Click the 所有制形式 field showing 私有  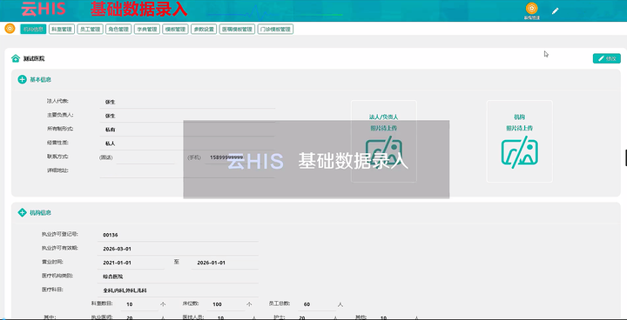[x=187, y=130]
